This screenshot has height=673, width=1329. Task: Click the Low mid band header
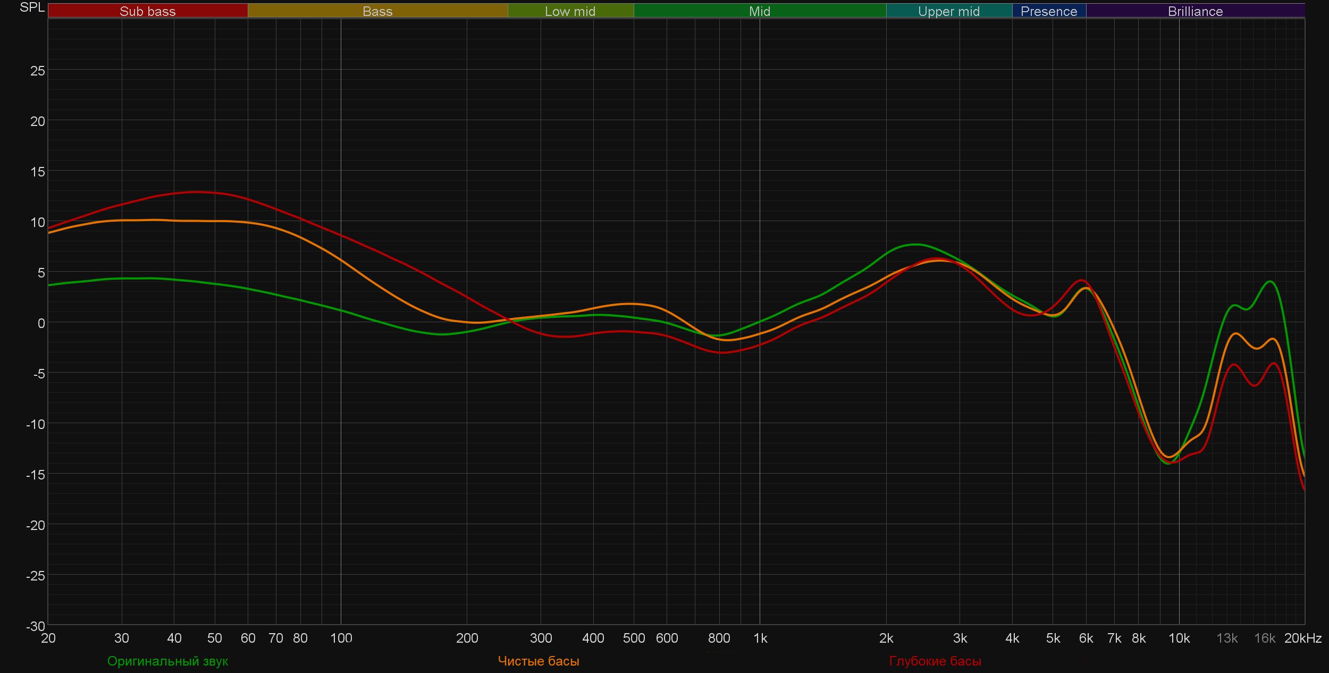(570, 11)
